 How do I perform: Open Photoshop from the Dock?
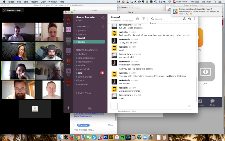(106, 137)
